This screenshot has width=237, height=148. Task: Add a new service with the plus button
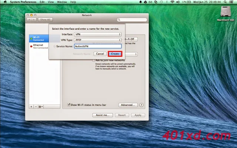[31, 107]
